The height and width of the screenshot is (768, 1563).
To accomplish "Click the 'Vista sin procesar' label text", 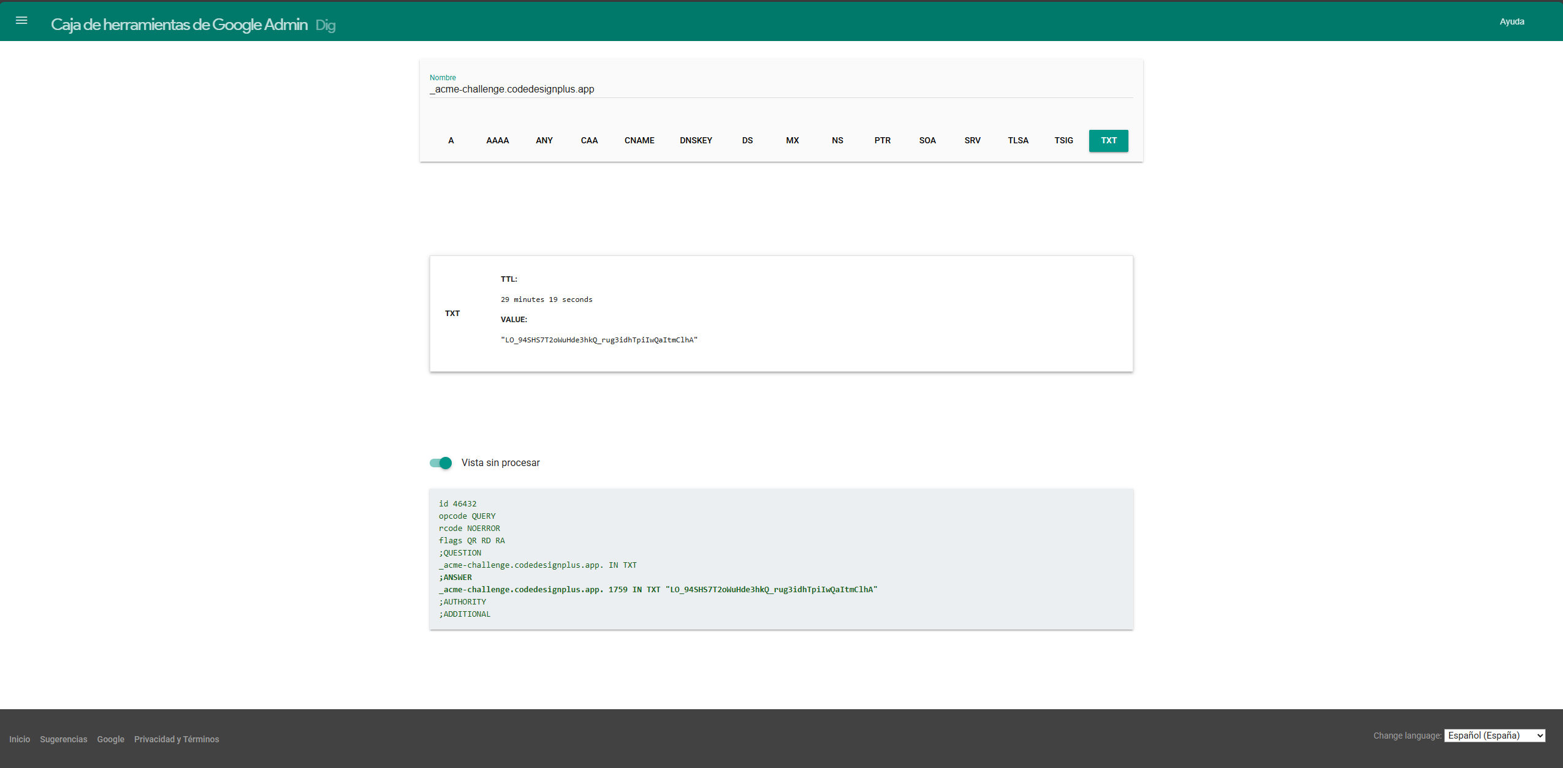I will [x=500, y=463].
